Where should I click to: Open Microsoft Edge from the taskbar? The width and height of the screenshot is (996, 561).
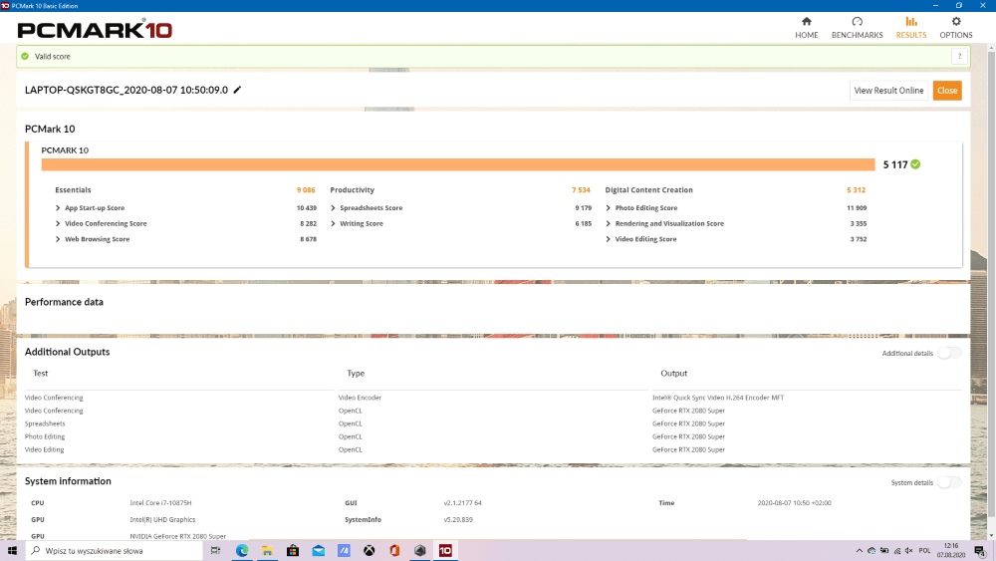[242, 550]
